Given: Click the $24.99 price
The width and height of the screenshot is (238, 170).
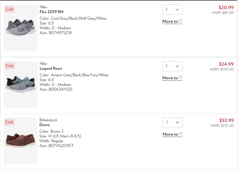Looking at the screenshot, I should 226,64.
